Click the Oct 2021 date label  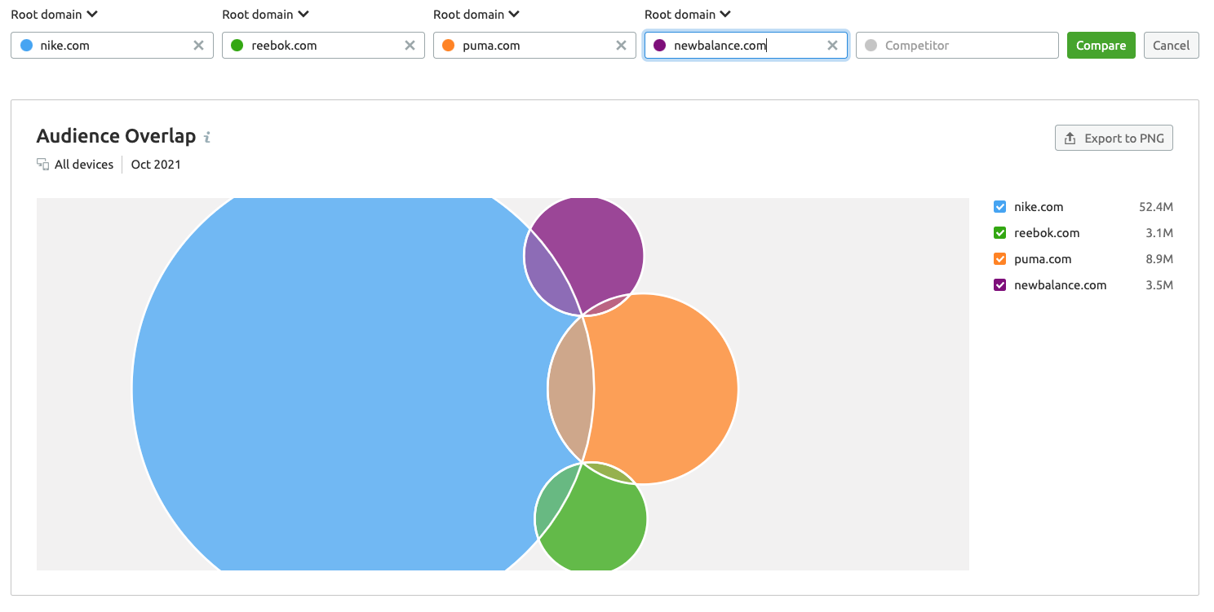(x=156, y=165)
